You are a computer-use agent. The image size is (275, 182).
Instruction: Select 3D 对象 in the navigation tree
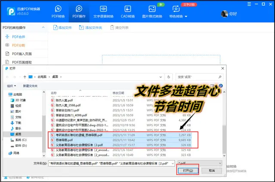(20, 100)
